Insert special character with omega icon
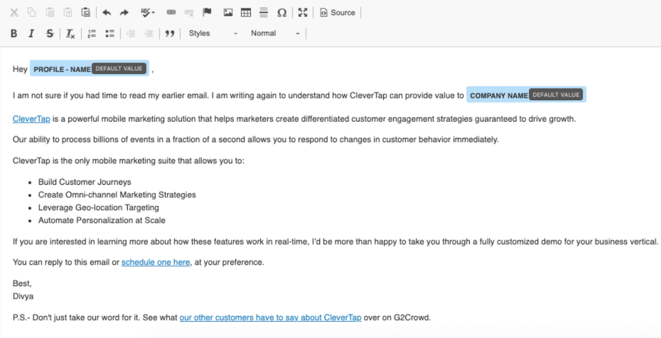This screenshot has height=338, width=661. [282, 13]
